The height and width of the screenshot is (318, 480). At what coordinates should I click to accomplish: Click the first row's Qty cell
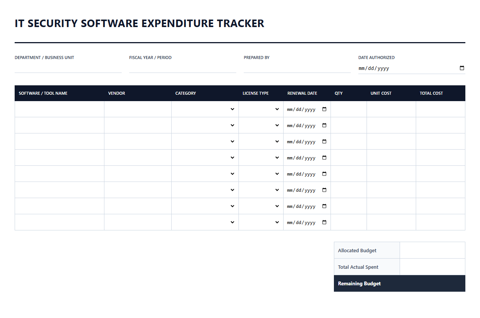349,109
